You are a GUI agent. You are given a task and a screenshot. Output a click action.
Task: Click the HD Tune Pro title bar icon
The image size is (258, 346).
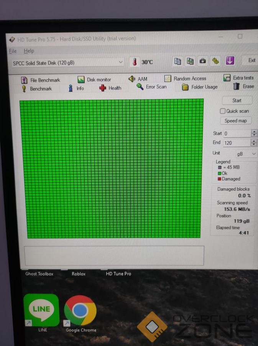tap(12, 40)
